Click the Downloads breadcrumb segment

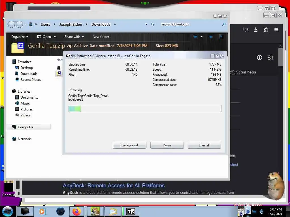101,24
